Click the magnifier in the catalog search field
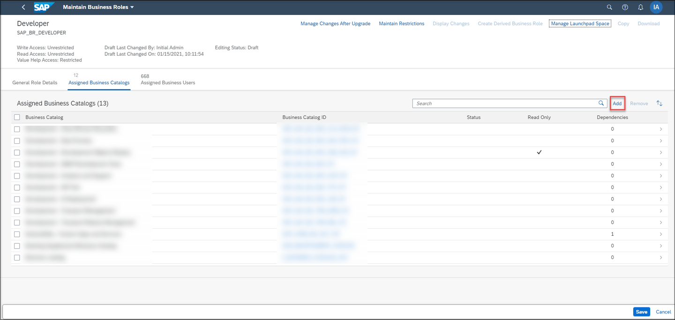 (601, 103)
